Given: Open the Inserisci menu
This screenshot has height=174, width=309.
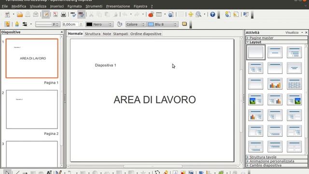Looking at the screenshot, I should [x=57, y=6].
